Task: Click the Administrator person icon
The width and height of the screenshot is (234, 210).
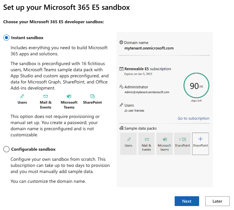Action: pyautogui.click(x=121, y=87)
